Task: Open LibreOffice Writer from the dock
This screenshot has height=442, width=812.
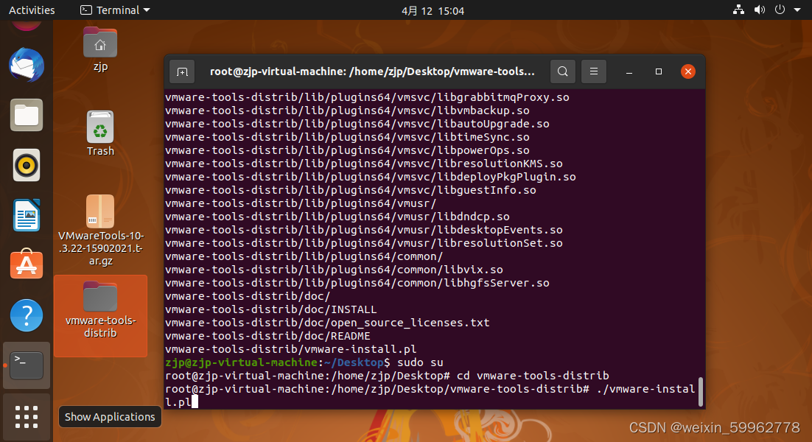Action: [x=27, y=215]
